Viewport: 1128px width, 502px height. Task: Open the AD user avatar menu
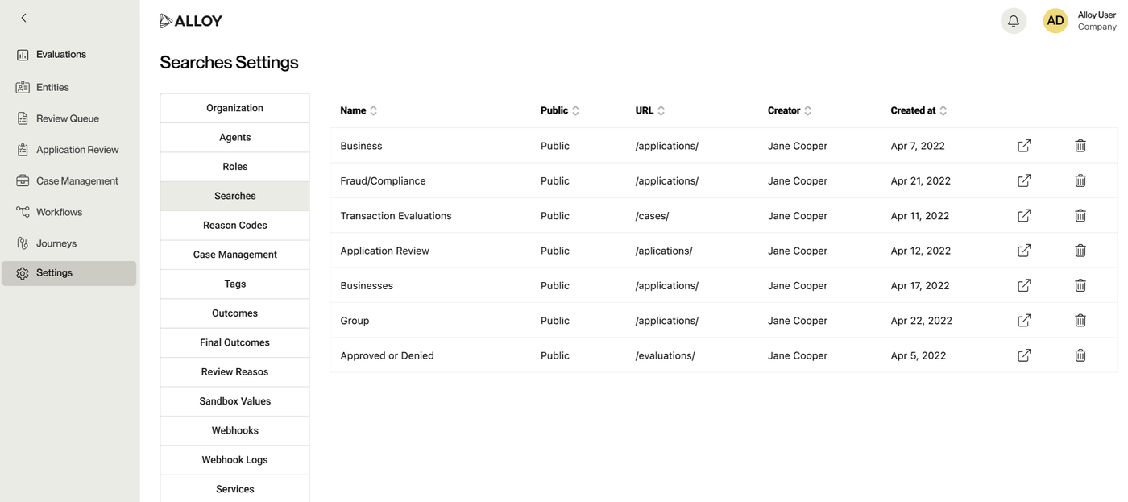pos(1055,21)
